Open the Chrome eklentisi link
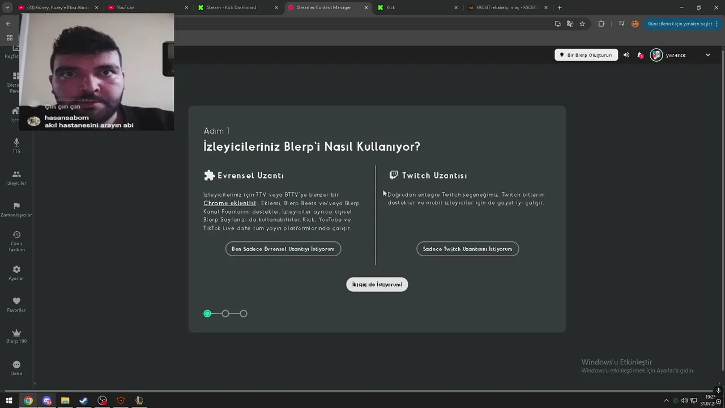Screen dimensions: 725x408 [x=229, y=203]
